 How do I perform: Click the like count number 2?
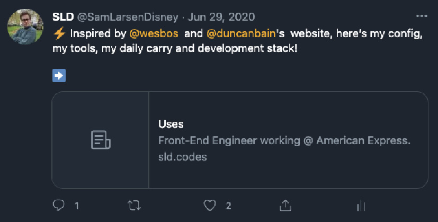click(229, 206)
